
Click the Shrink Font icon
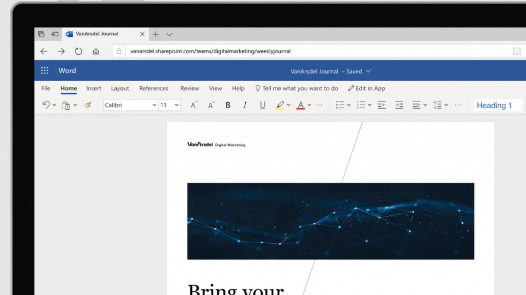point(211,105)
